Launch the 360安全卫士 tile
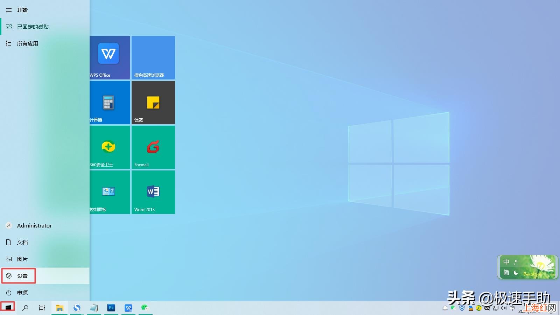 (x=110, y=147)
